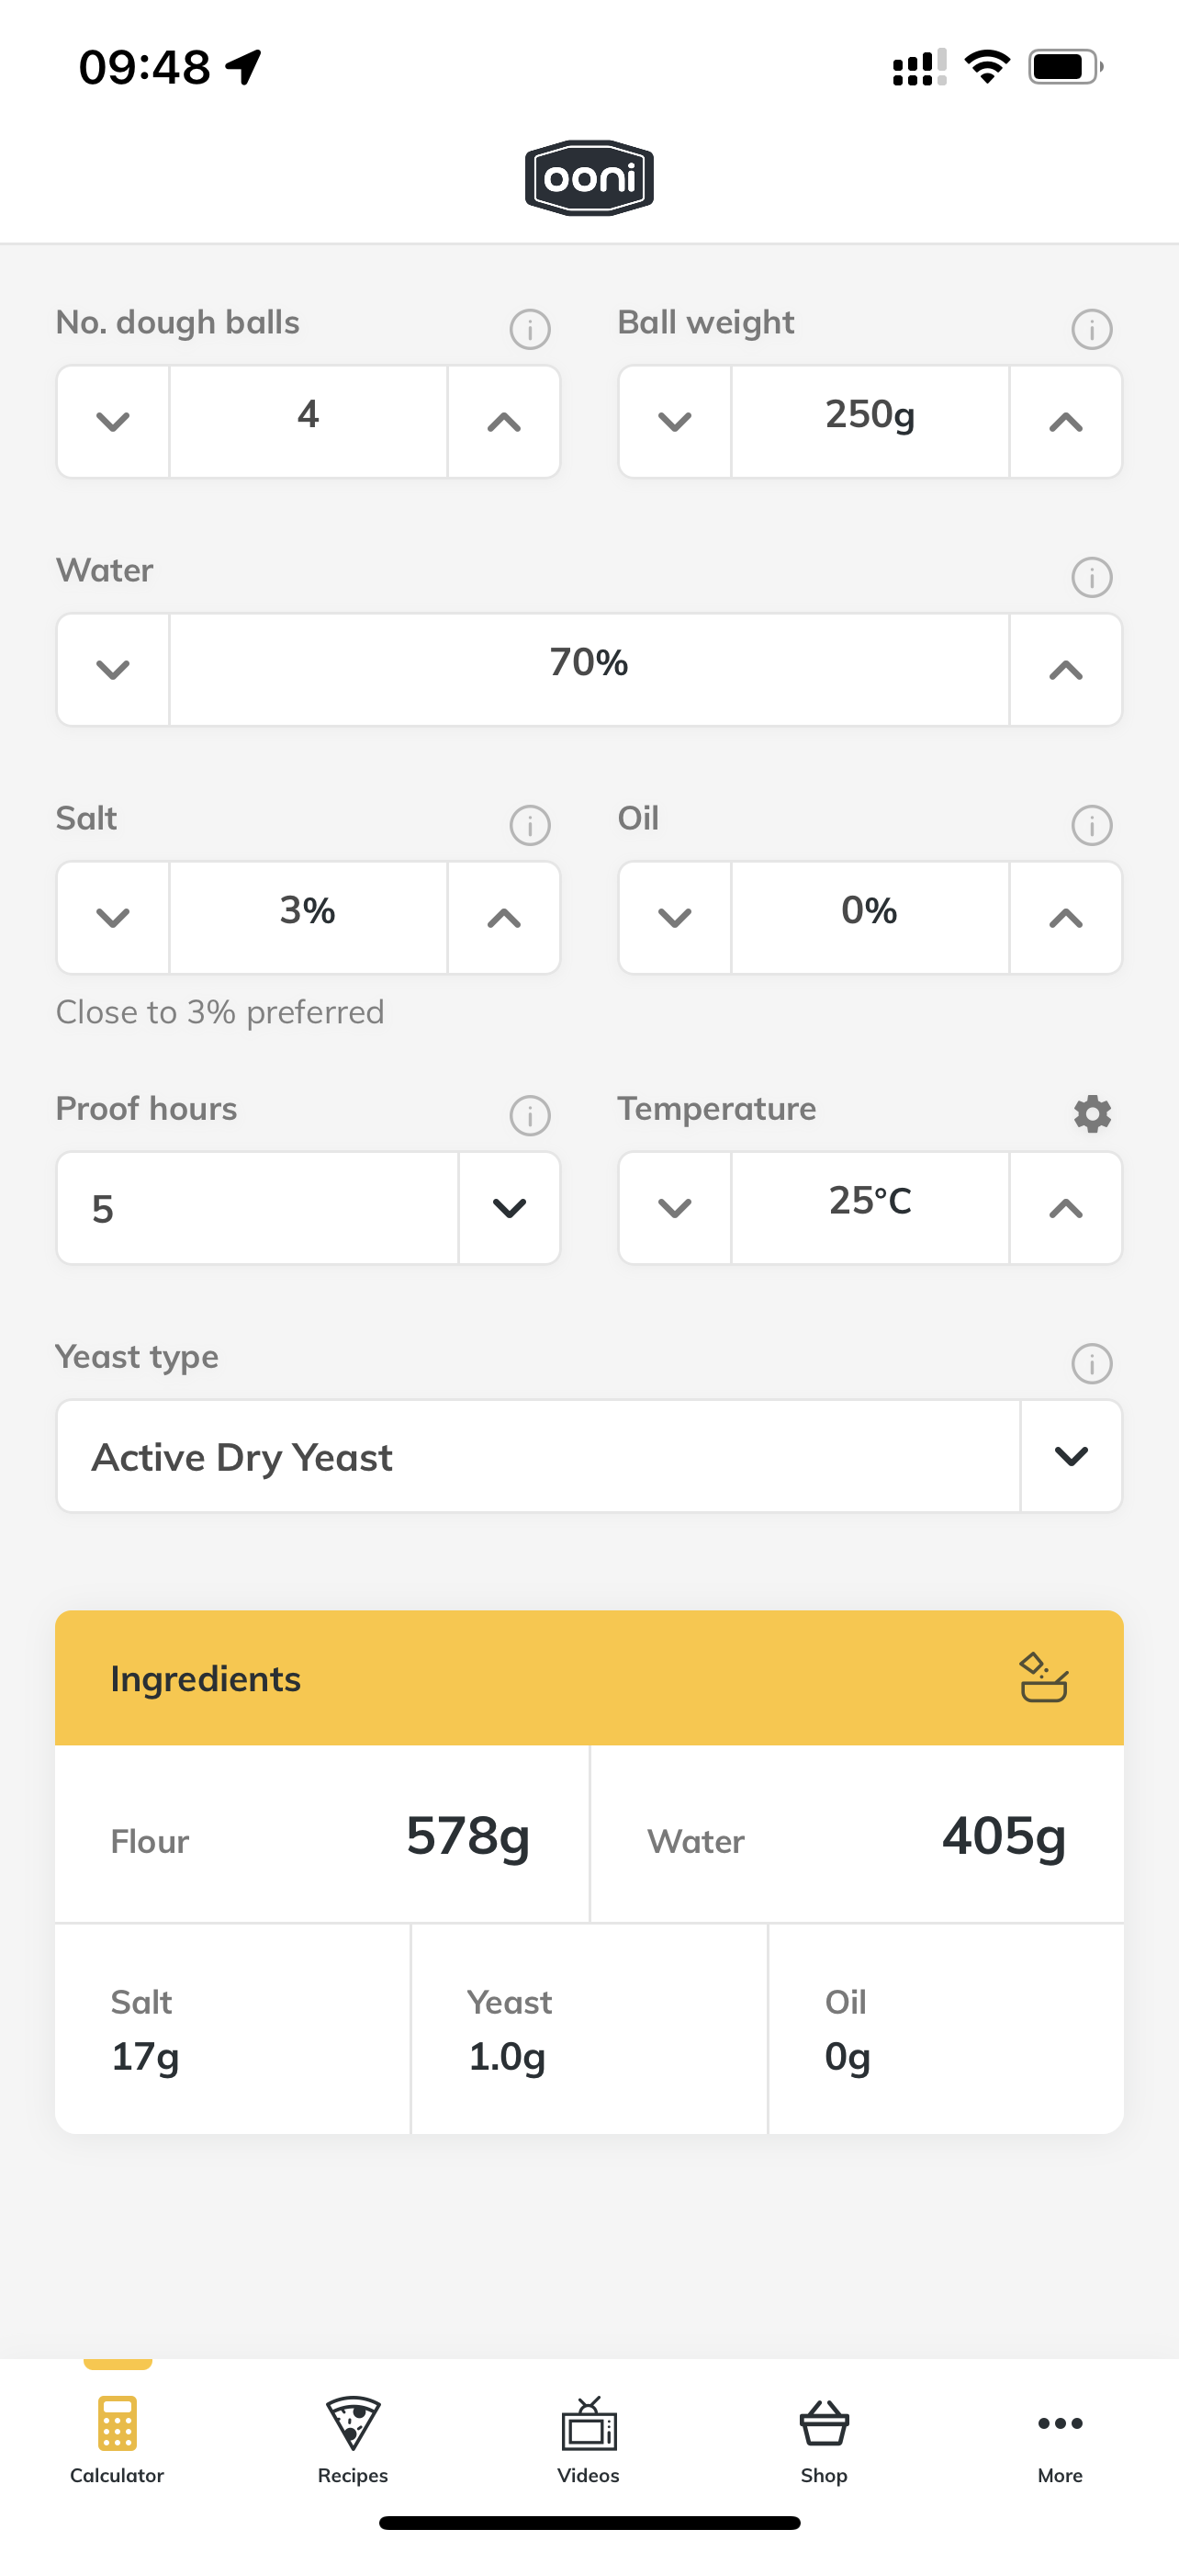Expand the Proof hours dropdown
The image size is (1179, 2552).
[x=509, y=1208]
